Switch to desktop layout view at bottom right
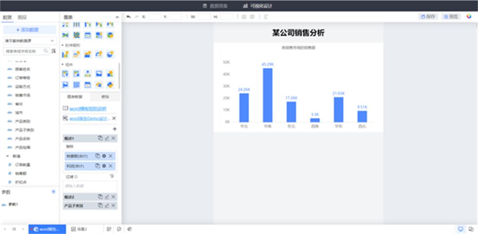 pyautogui.click(x=460, y=229)
